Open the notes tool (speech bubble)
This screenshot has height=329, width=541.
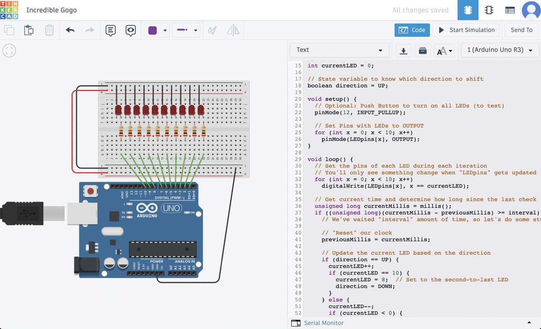coord(110,30)
